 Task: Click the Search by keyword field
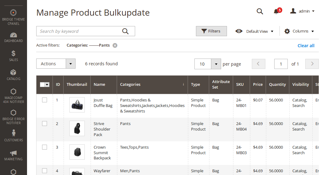(80, 31)
